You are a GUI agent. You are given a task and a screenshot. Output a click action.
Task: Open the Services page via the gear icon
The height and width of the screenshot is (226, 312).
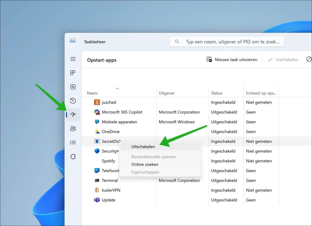[73, 156]
